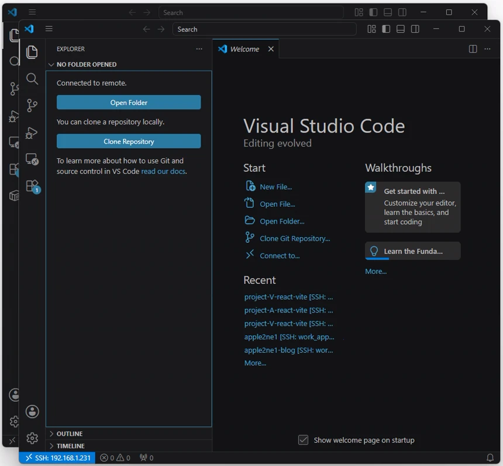Open Remote Explorer view in front window
503x466 pixels.
point(32,159)
